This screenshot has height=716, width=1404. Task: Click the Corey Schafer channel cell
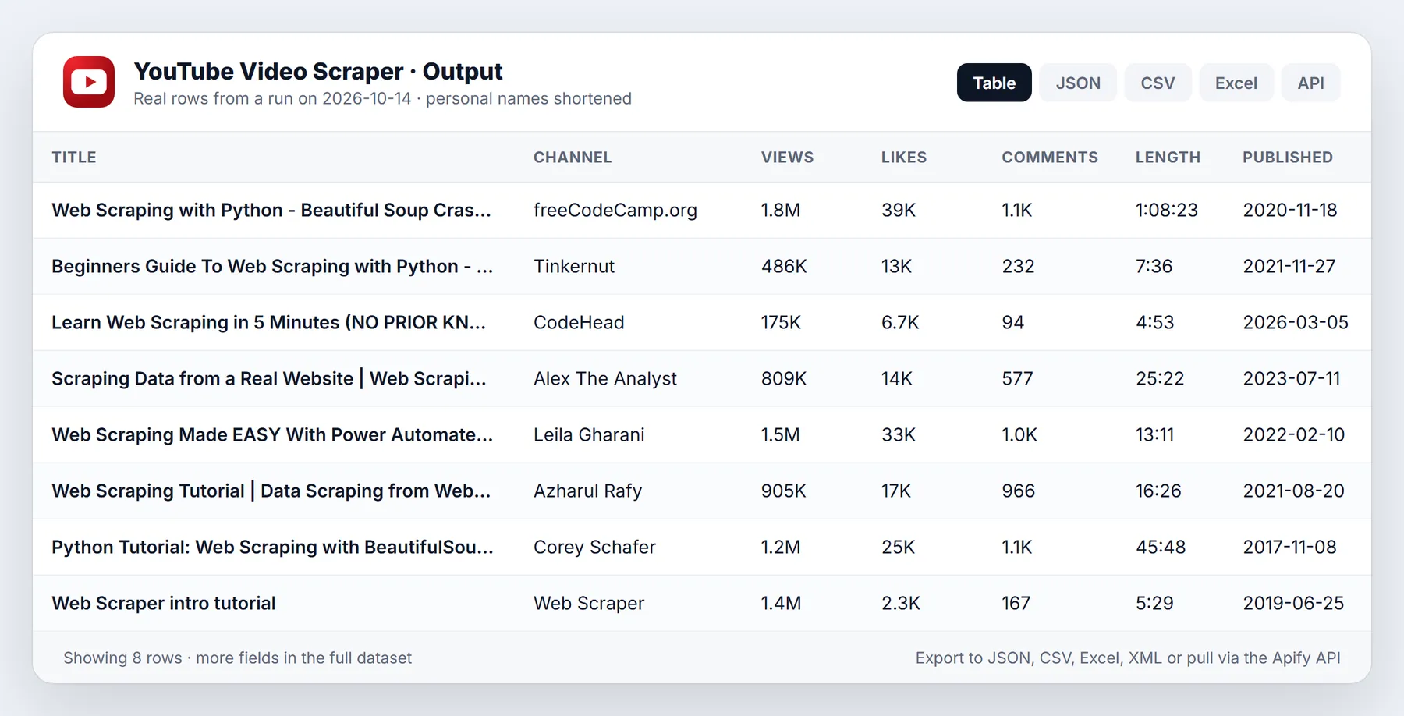pos(594,548)
